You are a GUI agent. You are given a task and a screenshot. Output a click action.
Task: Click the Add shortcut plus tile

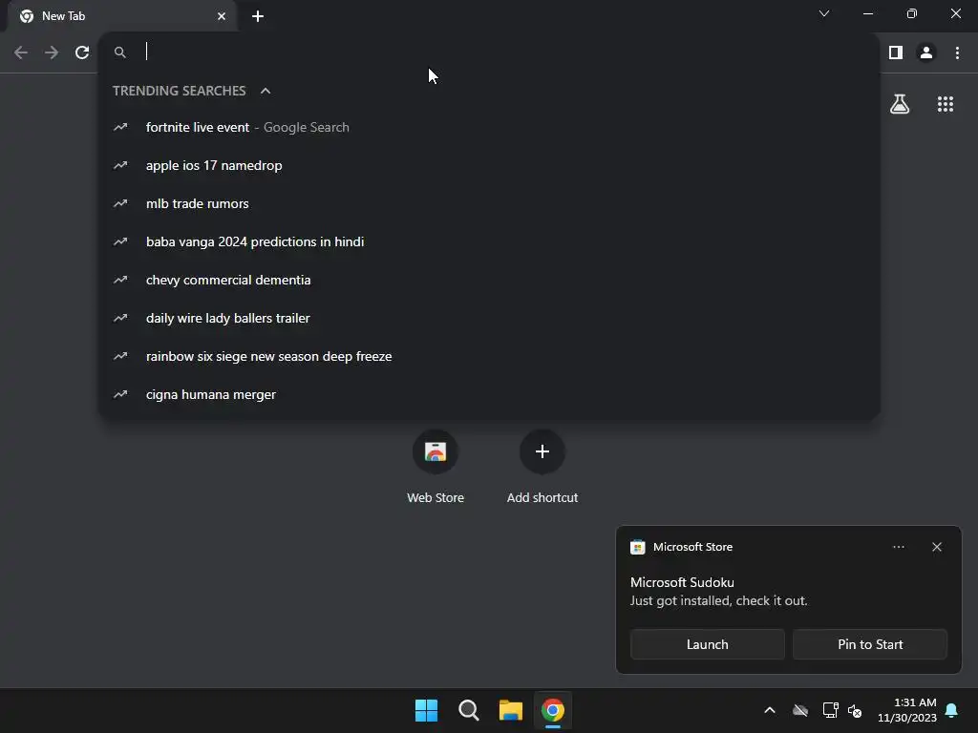click(542, 451)
